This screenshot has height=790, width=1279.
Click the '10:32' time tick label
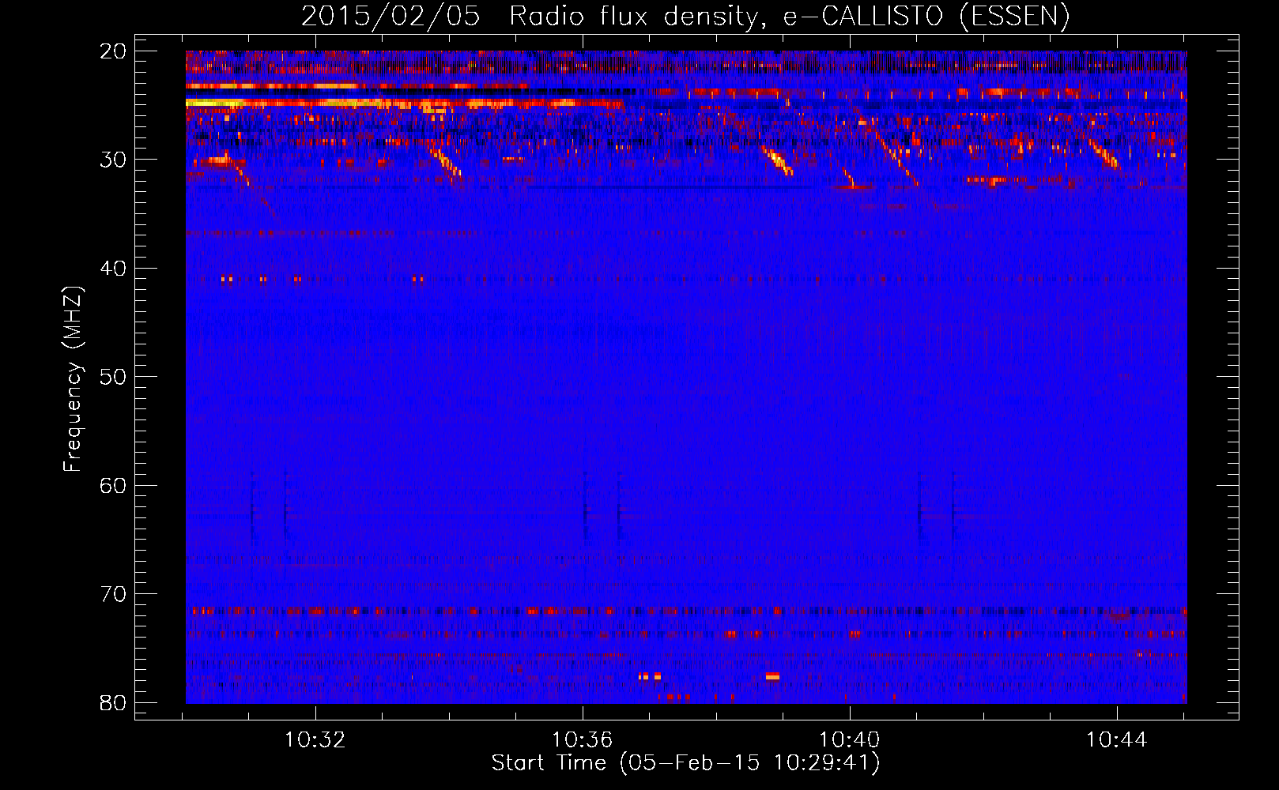[315, 740]
